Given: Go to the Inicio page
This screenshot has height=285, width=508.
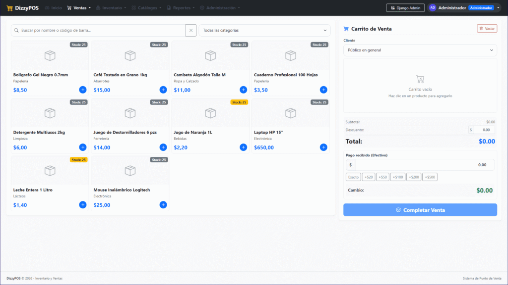Looking at the screenshot, I should 54,8.
